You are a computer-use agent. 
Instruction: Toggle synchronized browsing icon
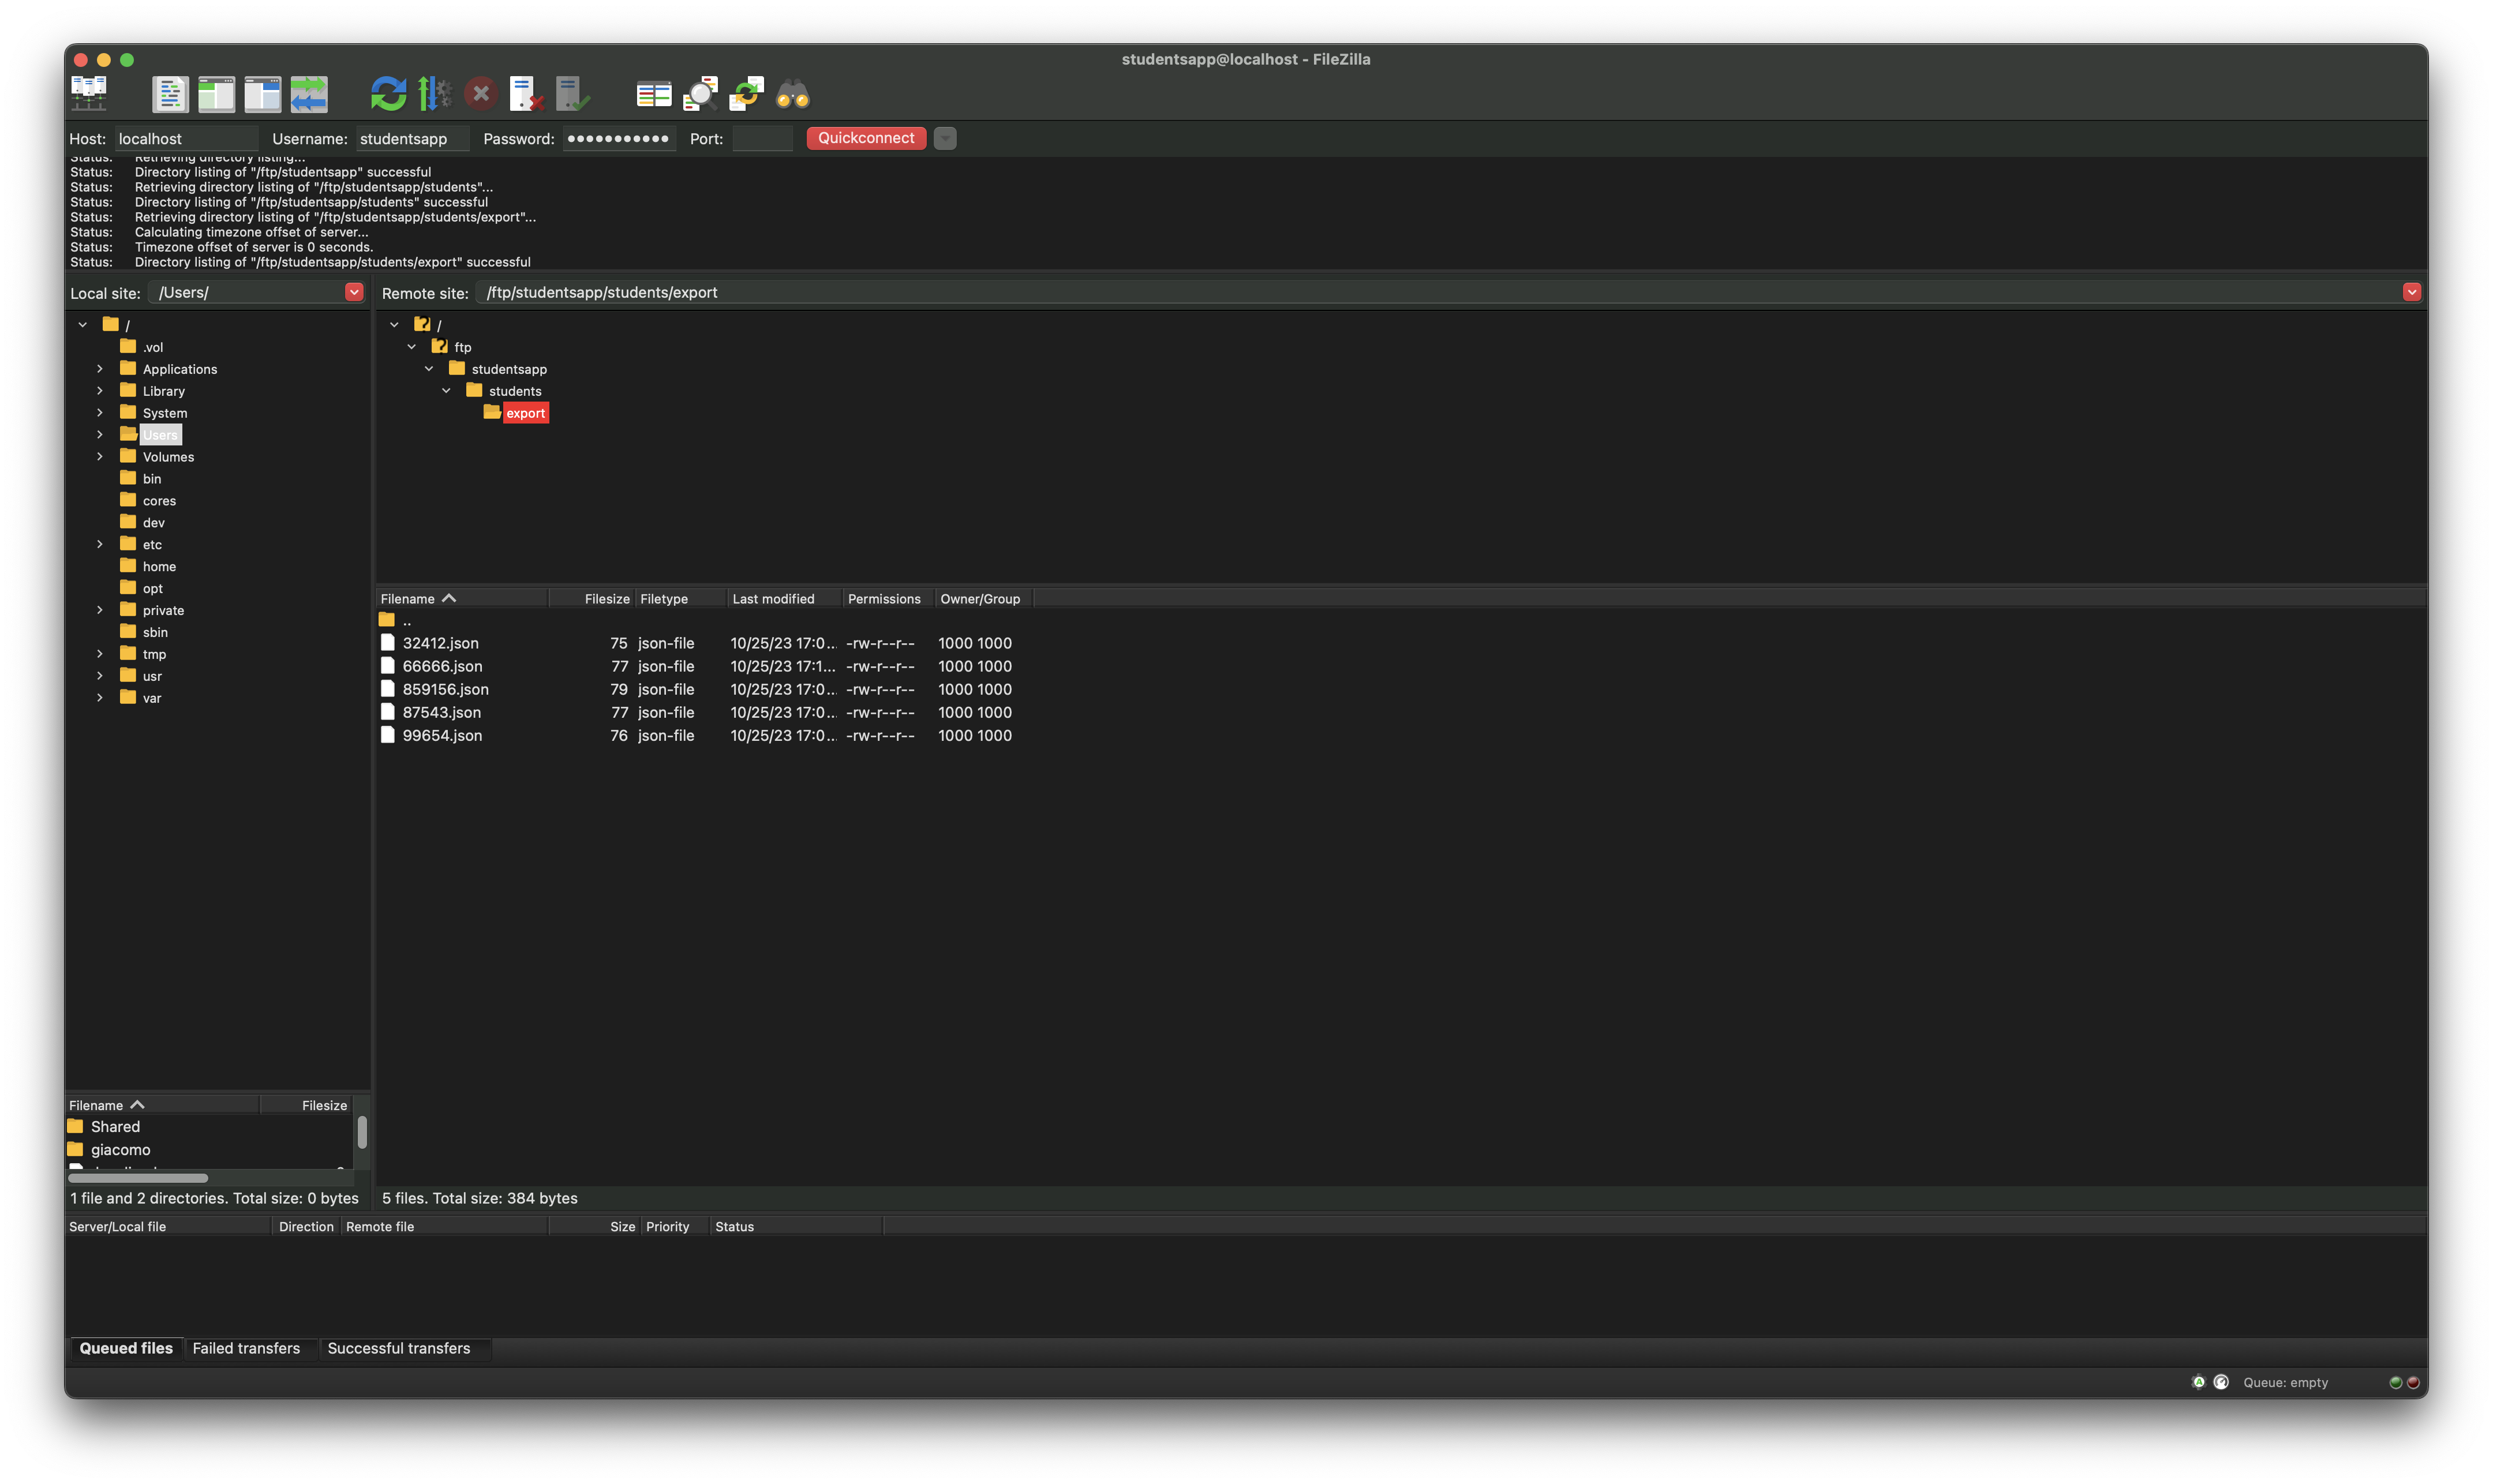click(746, 94)
